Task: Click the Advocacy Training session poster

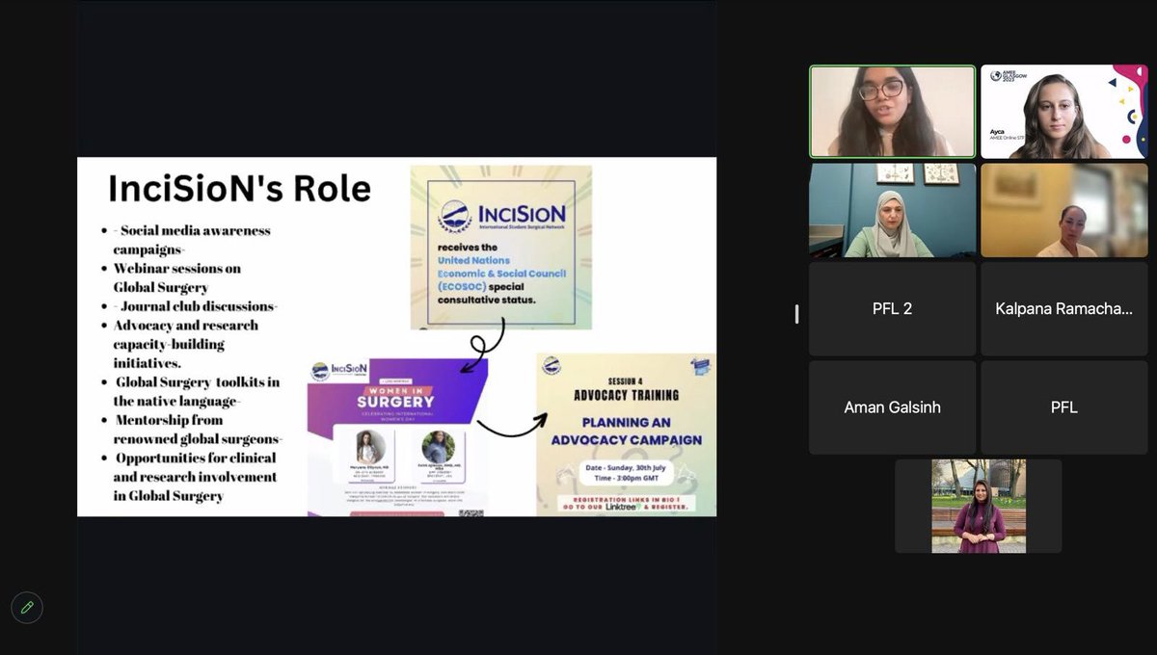Action: pyautogui.click(x=626, y=434)
